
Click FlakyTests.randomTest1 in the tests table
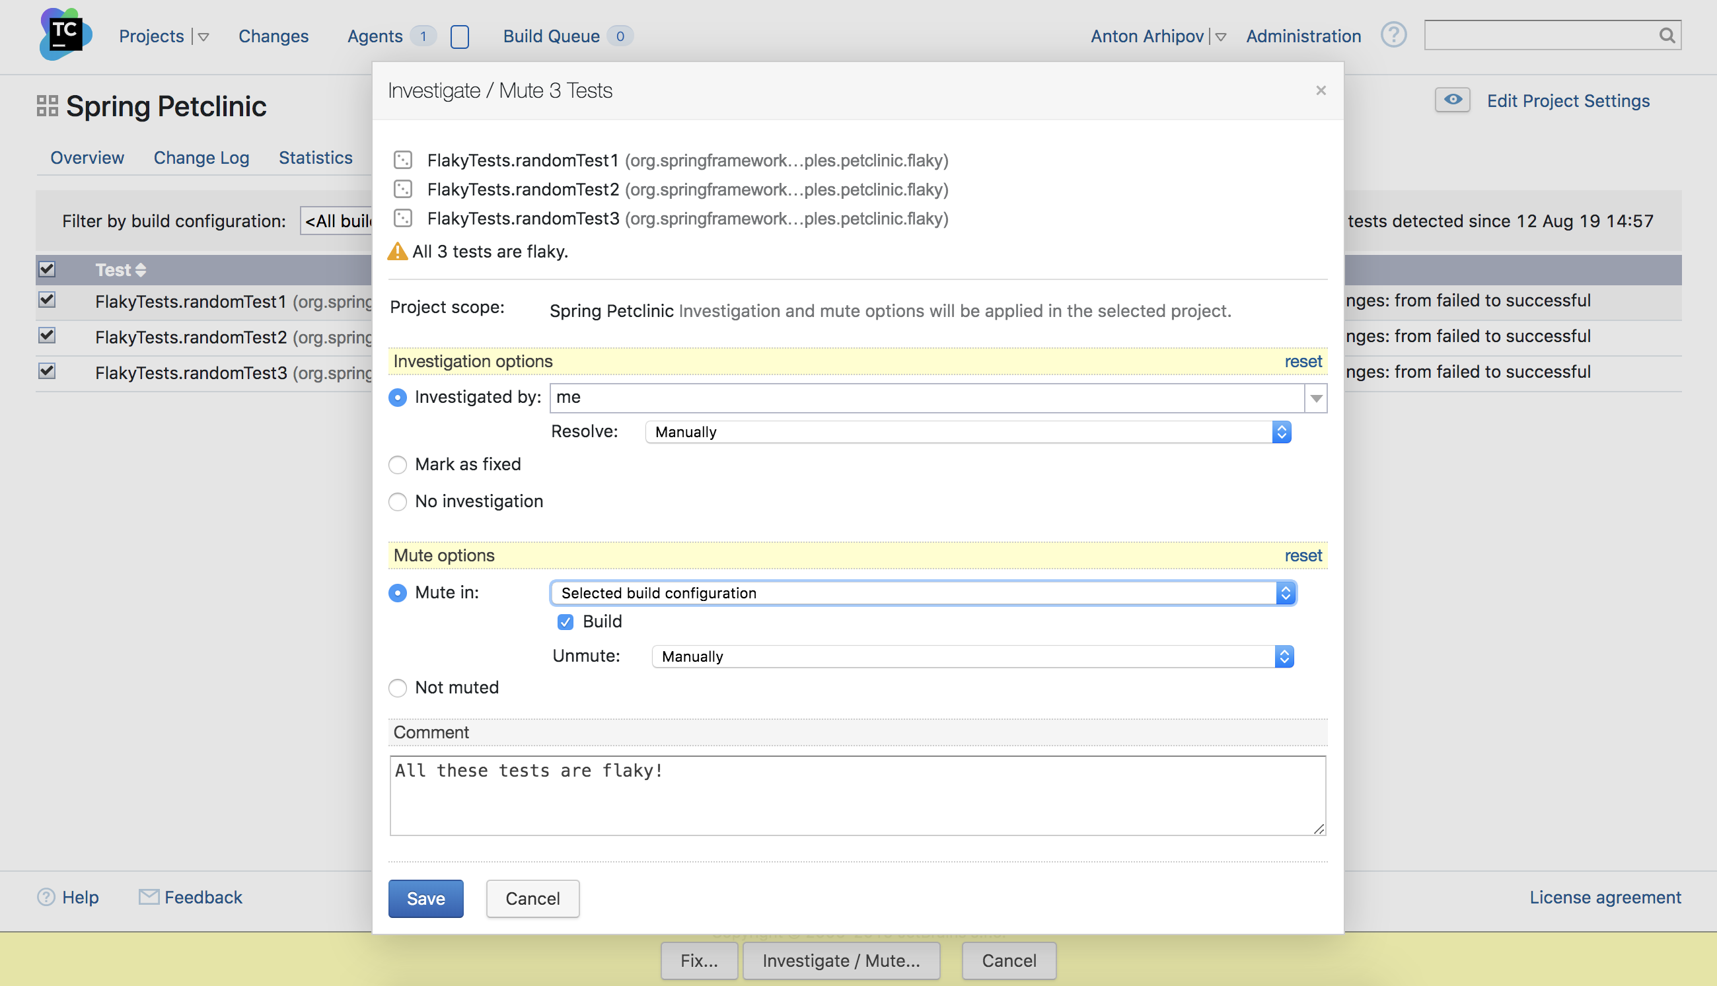pyautogui.click(x=191, y=301)
